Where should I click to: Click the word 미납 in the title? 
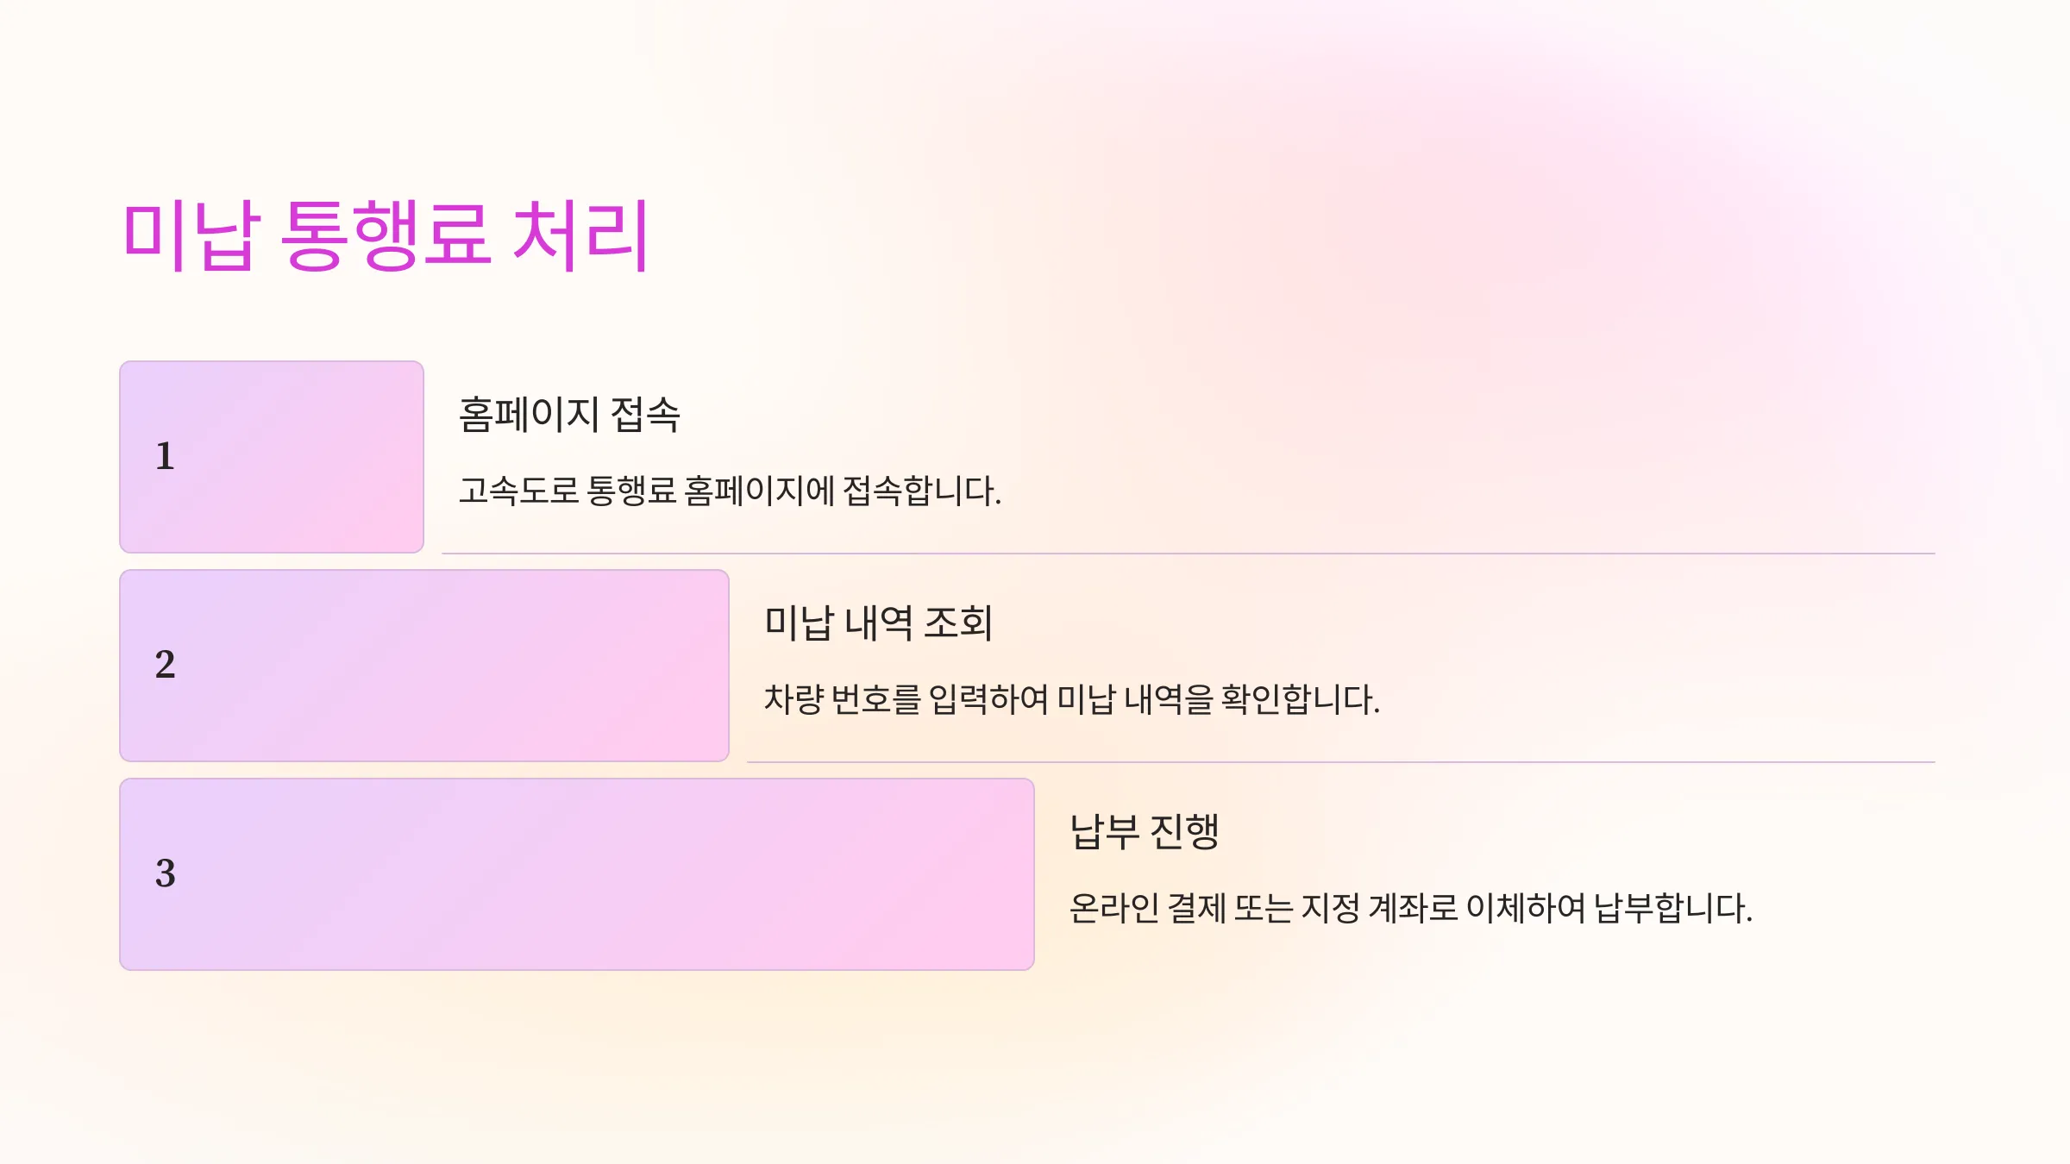(x=191, y=235)
